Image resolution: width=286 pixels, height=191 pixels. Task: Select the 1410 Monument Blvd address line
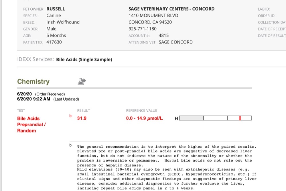pos(153,15)
